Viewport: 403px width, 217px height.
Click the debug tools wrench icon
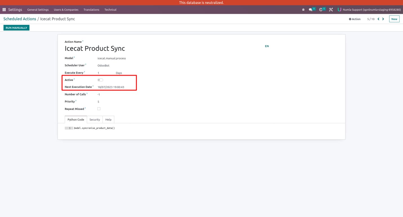(x=331, y=9)
